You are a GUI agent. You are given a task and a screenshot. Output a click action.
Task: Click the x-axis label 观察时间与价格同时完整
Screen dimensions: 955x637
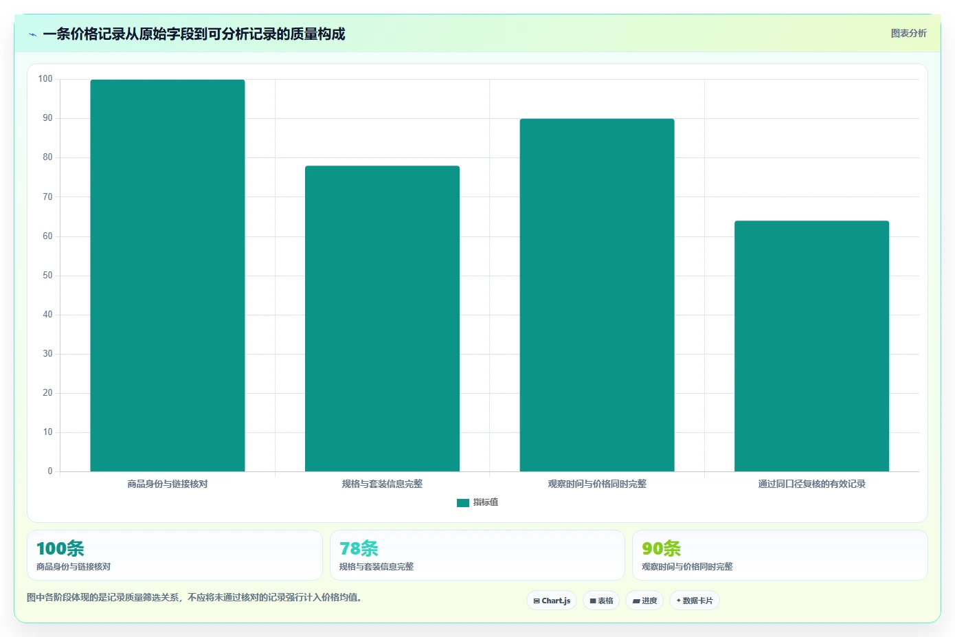tap(597, 484)
